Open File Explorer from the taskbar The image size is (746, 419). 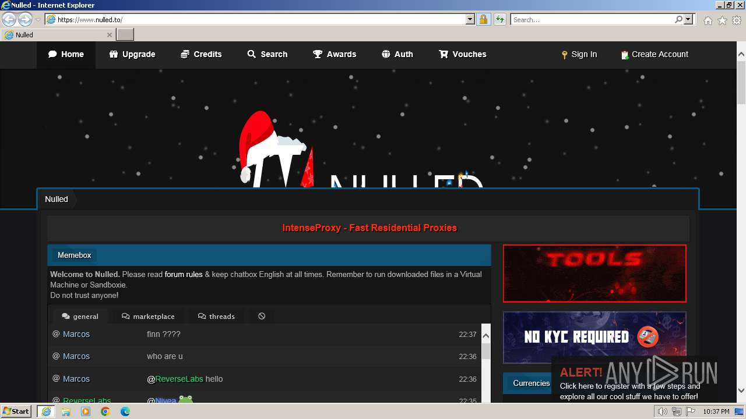point(66,411)
